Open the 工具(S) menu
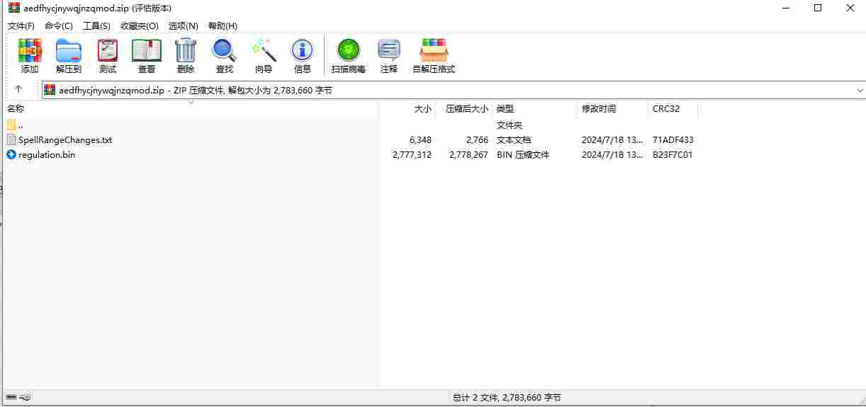 coord(96,25)
